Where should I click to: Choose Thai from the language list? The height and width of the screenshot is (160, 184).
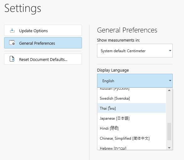[x=132, y=108]
